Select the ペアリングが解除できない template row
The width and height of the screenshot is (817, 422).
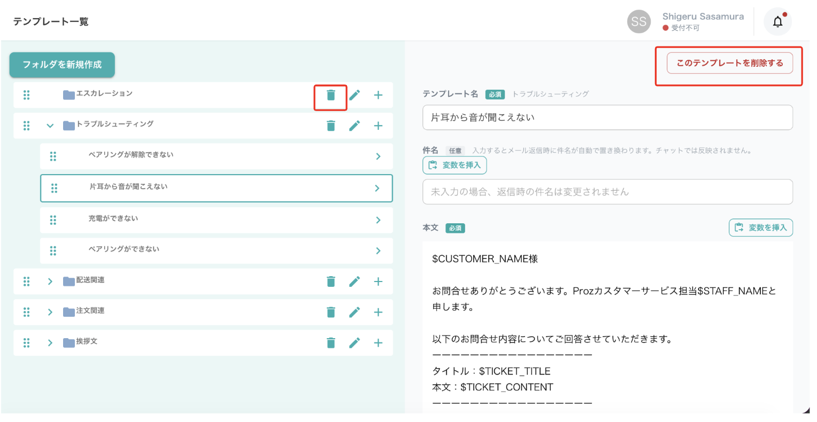coord(217,157)
